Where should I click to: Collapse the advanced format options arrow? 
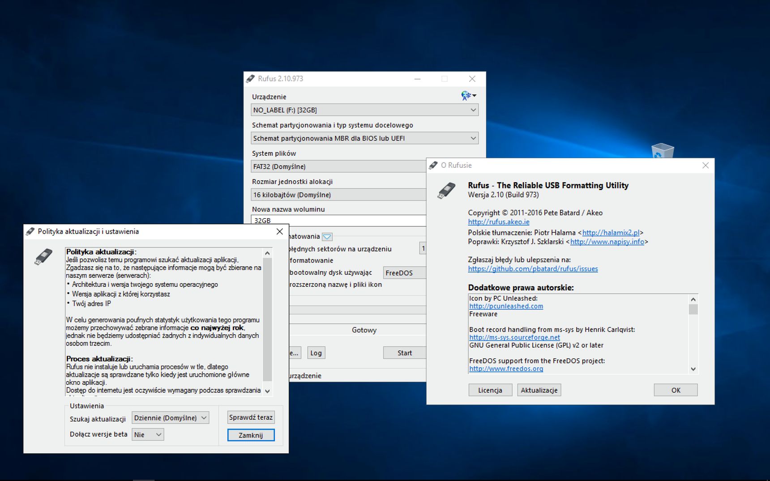(x=327, y=237)
